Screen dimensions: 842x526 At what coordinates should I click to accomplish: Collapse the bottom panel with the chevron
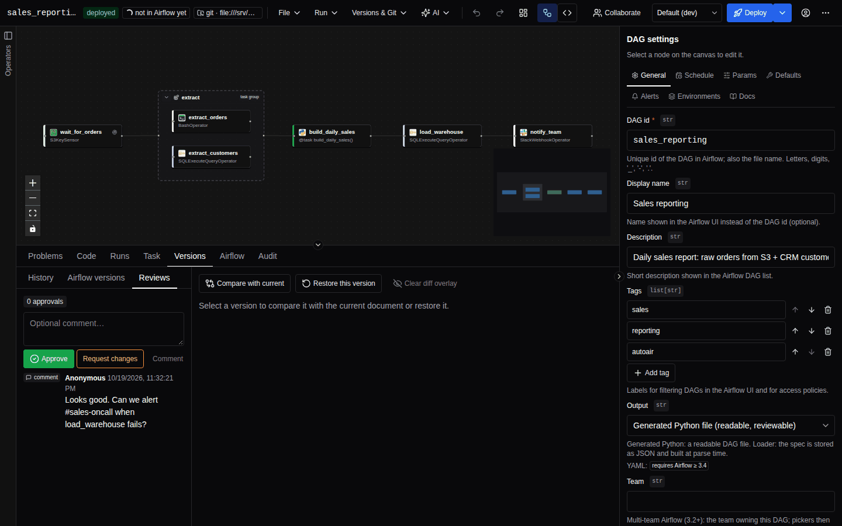coord(318,245)
